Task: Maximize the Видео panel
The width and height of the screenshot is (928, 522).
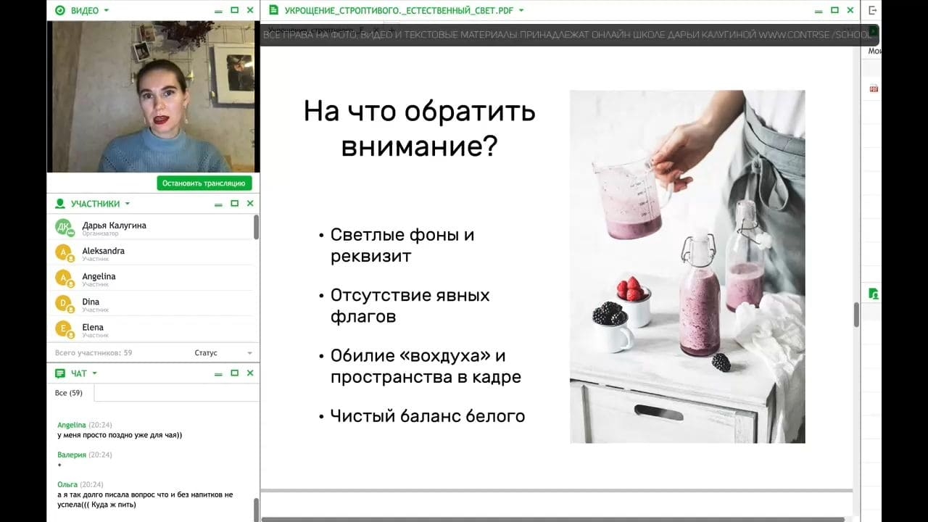Action: coord(234,10)
